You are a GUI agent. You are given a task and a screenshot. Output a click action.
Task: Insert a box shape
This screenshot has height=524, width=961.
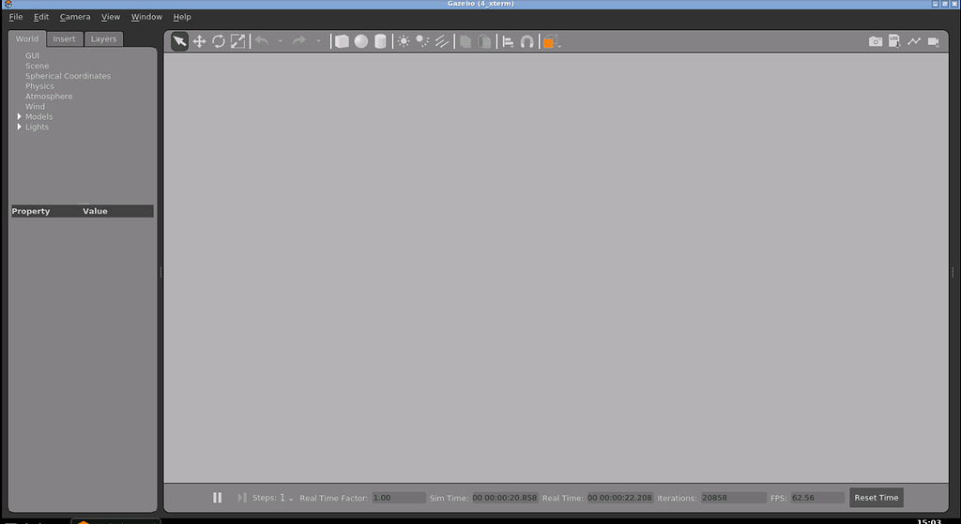tap(342, 41)
